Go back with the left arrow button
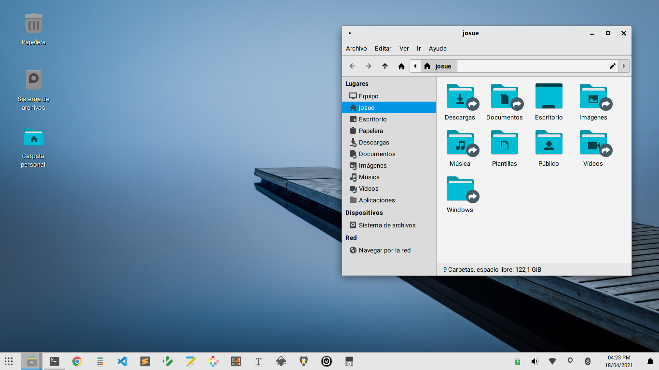 (352, 66)
